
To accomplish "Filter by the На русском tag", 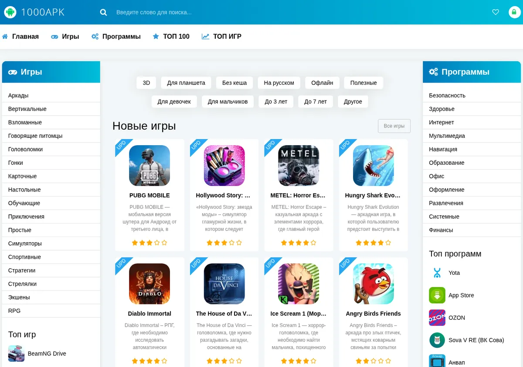I will tap(279, 83).
